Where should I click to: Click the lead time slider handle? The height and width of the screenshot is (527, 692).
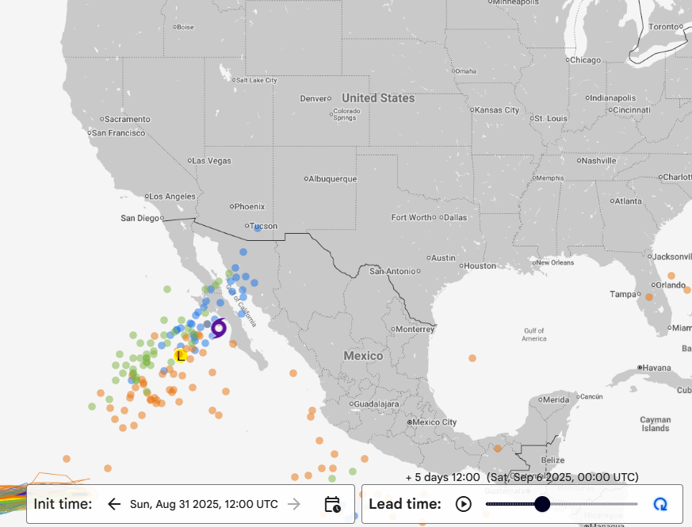542,504
